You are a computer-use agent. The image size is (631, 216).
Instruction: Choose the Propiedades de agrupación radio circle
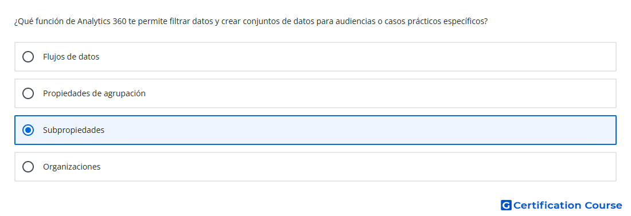pyautogui.click(x=28, y=93)
